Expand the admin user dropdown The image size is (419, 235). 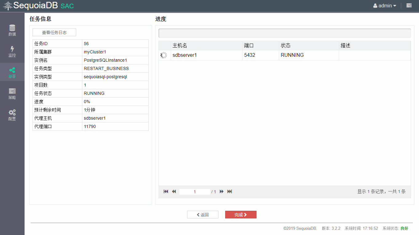click(x=385, y=6)
